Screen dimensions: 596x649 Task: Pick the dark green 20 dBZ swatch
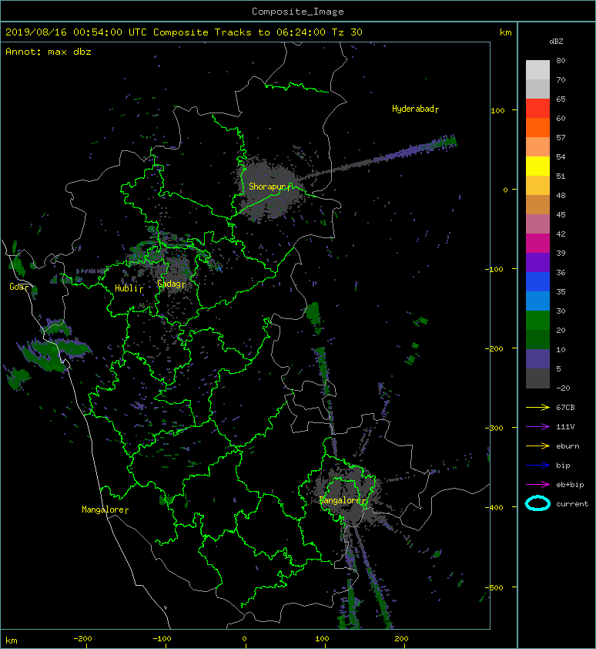pyautogui.click(x=537, y=339)
